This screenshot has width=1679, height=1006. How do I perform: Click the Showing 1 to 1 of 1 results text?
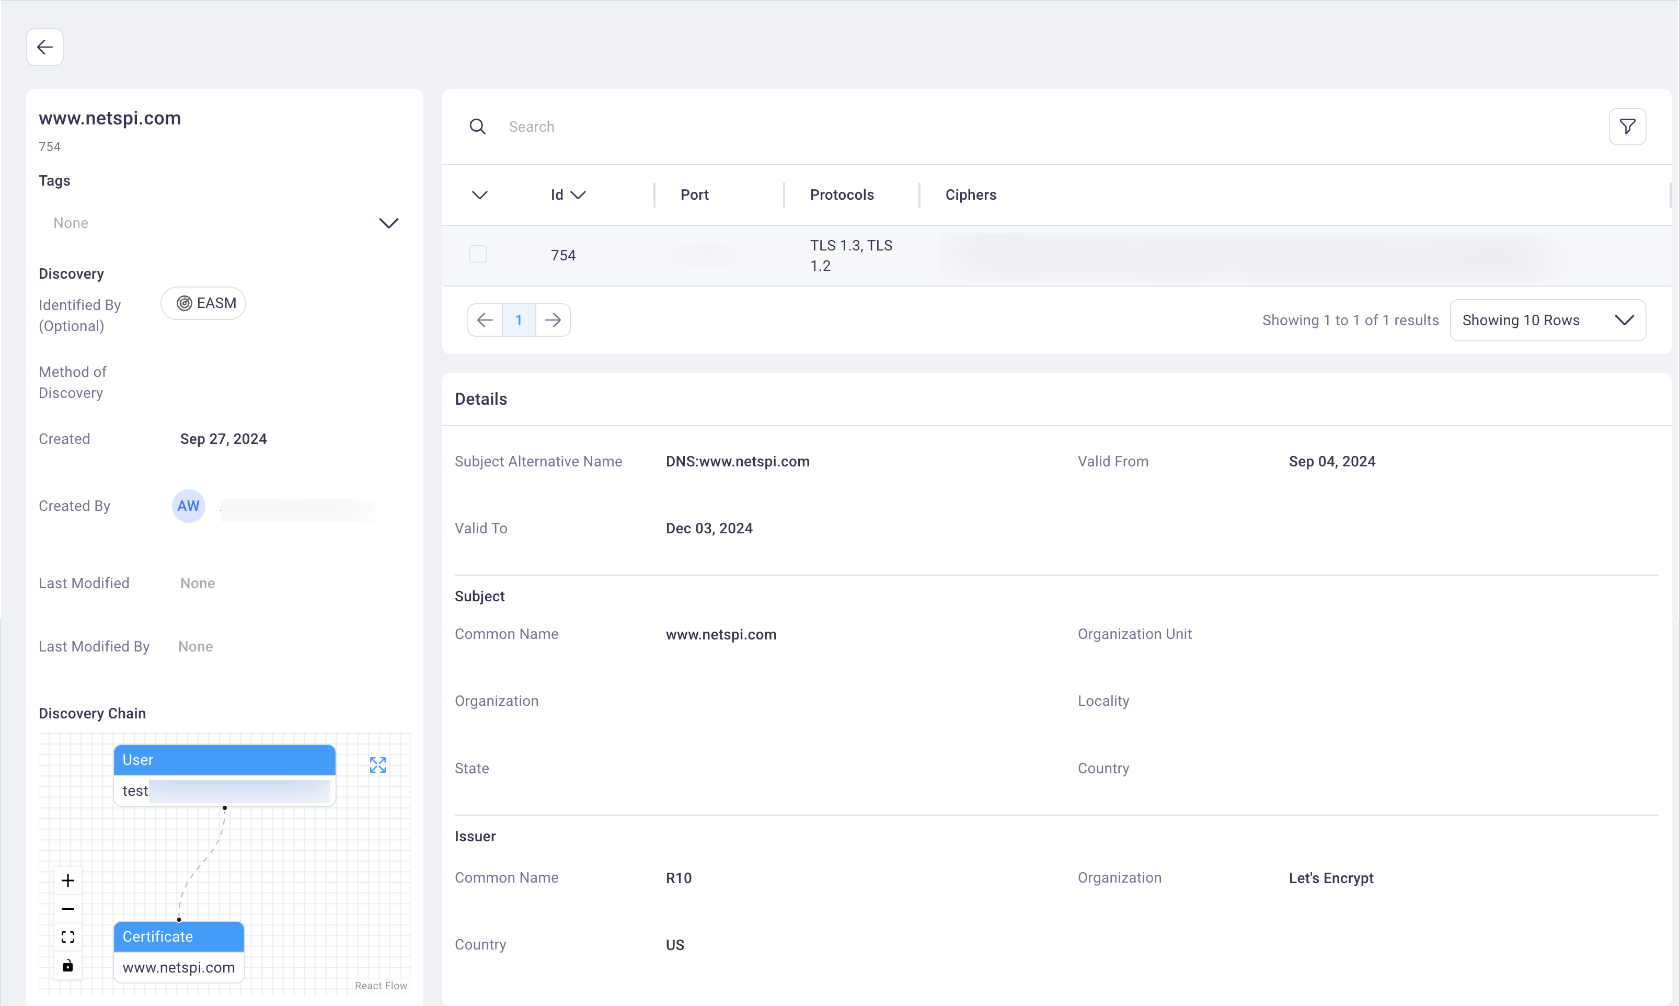(1350, 321)
